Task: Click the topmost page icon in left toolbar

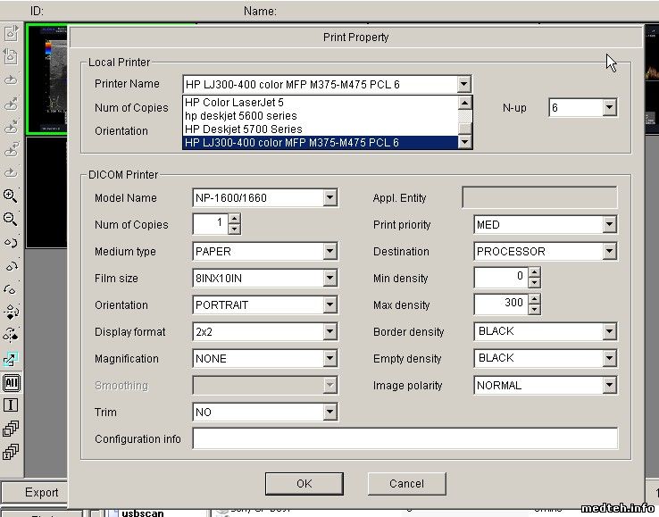Action: tap(12, 34)
